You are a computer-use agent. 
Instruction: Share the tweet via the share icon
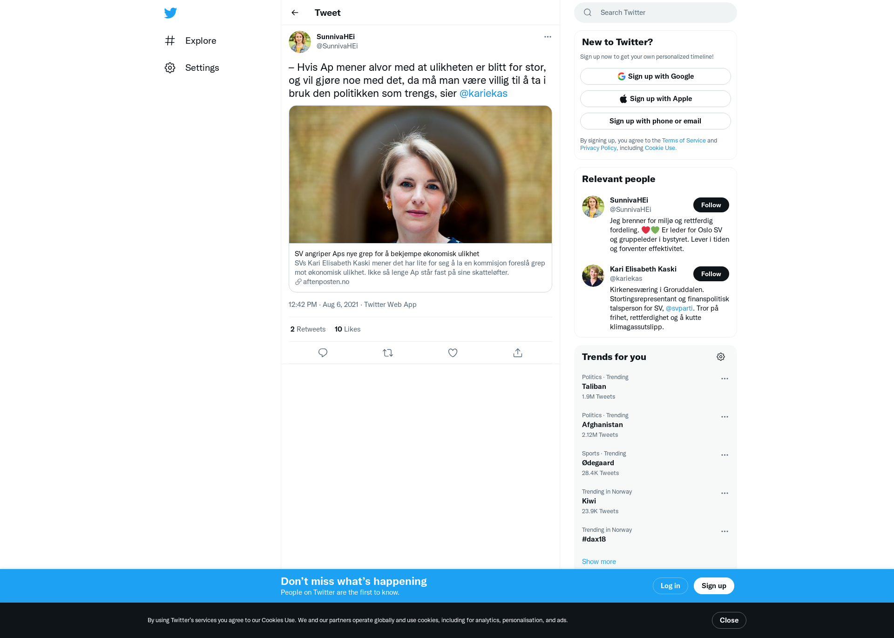[518, 353]
